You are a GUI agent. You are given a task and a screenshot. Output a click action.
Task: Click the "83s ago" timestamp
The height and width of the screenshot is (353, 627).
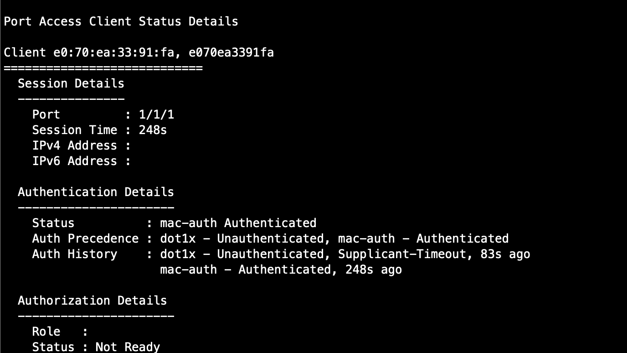(505, 254)
